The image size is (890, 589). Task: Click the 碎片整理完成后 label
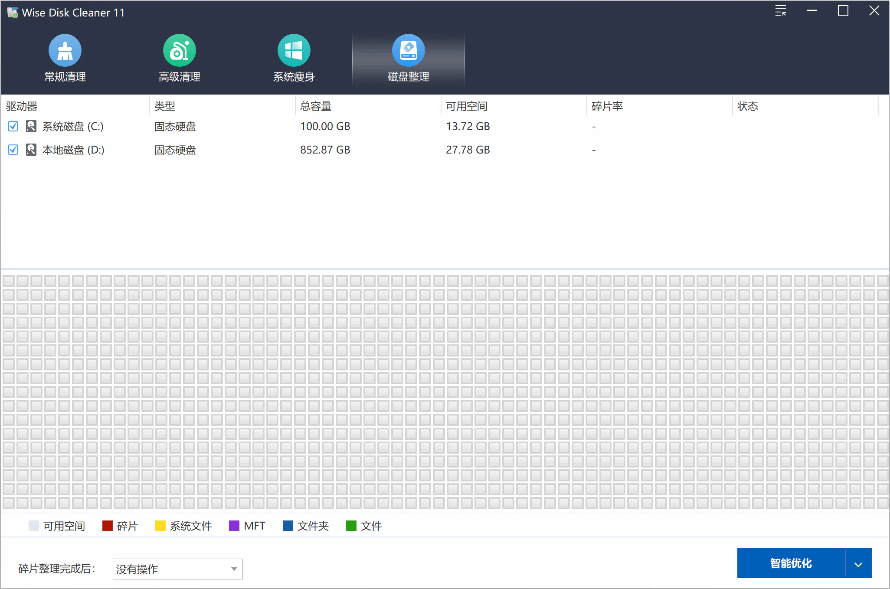(57, 569)
